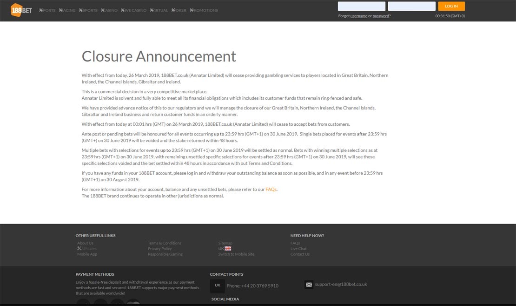
Task: Open Terms & Conditions footer link
Action: click(165, 243)
